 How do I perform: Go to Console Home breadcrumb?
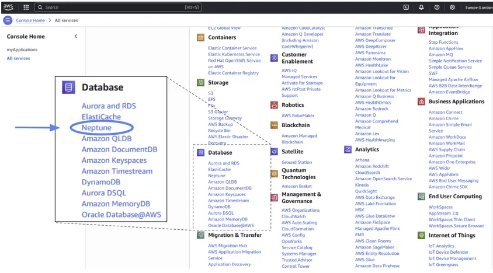(x=30, y=20)
